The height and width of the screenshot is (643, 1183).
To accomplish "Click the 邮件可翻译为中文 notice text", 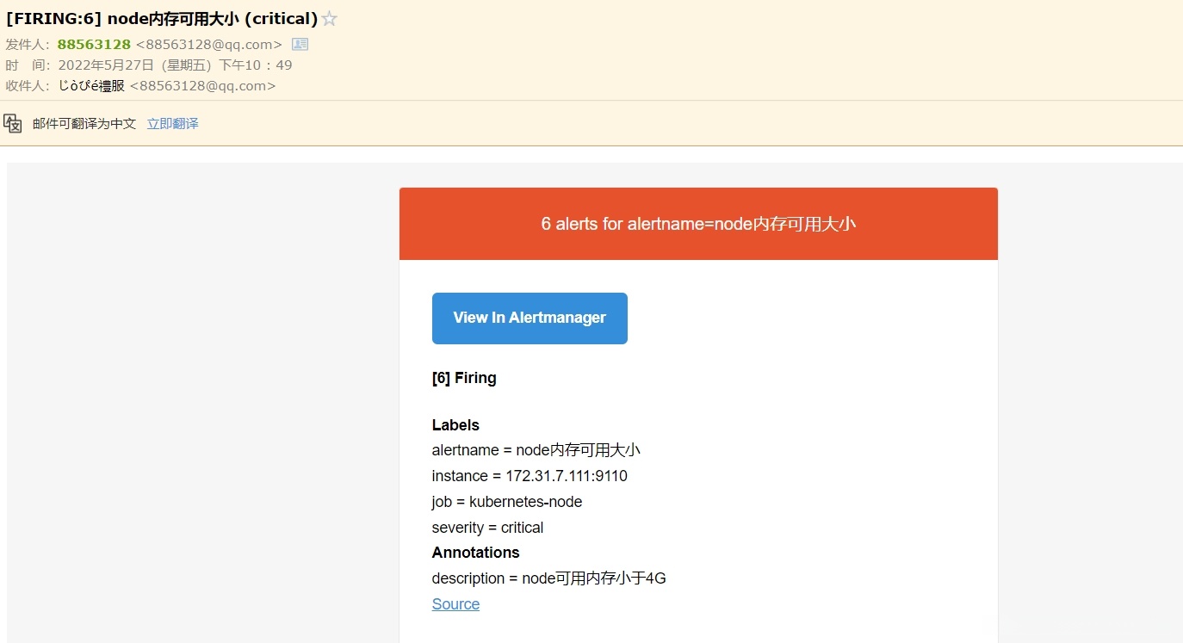I will click(x=84, y=124).
